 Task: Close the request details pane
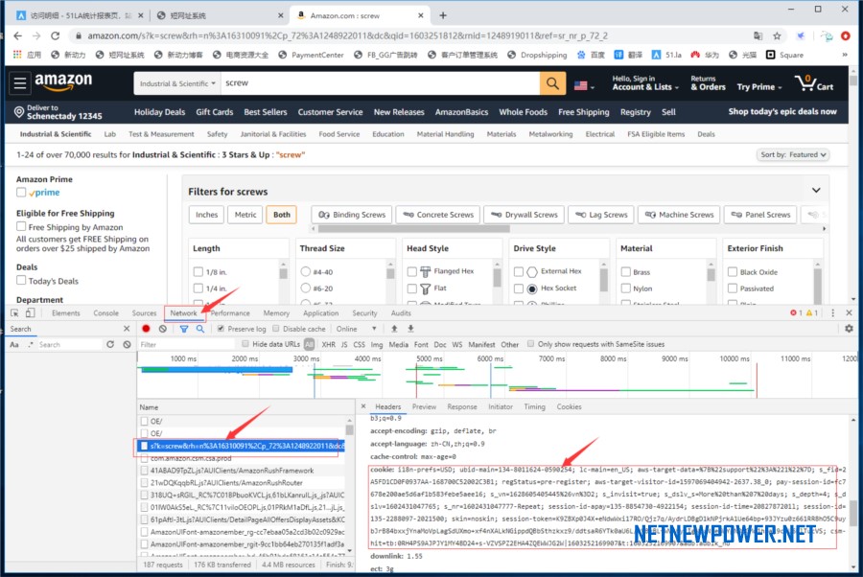point(363,406)
